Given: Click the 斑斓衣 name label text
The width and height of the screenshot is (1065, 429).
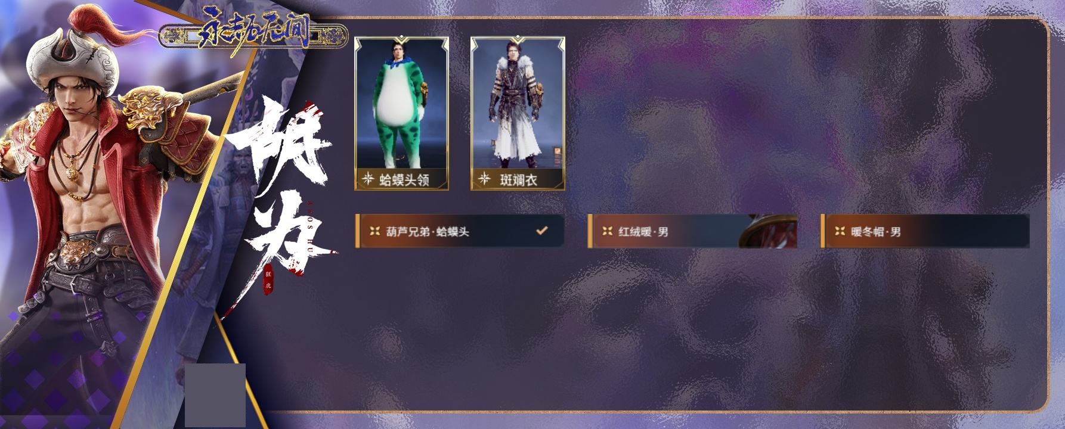Looking at the screenshot, I should click(x=518, y=179).
